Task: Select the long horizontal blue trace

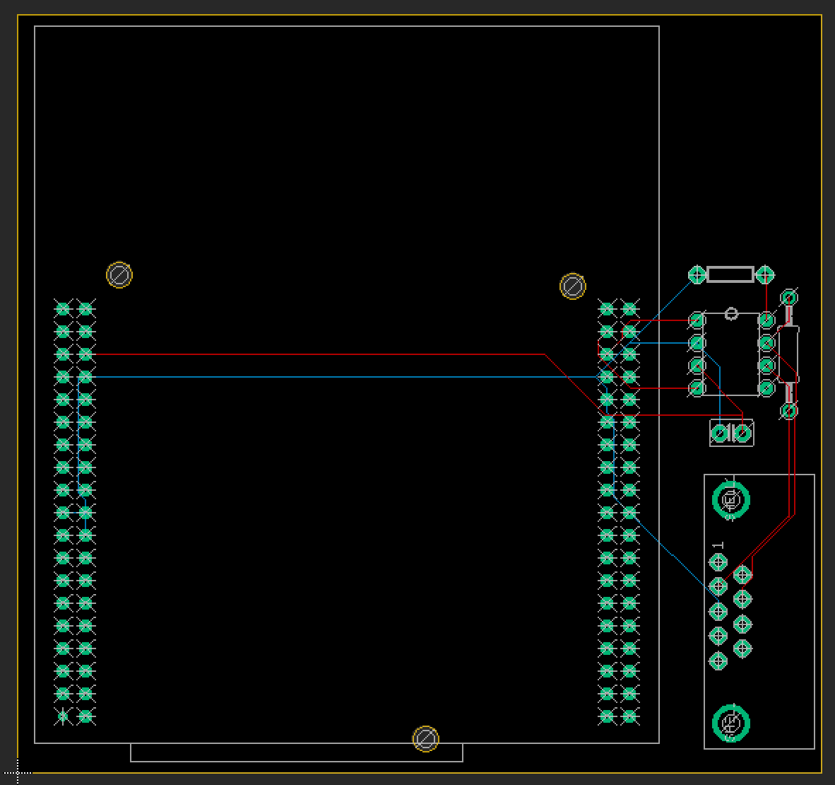Action: tap(318, 376)
